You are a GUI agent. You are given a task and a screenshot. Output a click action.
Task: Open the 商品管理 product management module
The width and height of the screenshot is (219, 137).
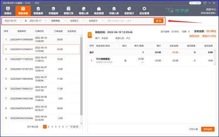pos(99,11)
